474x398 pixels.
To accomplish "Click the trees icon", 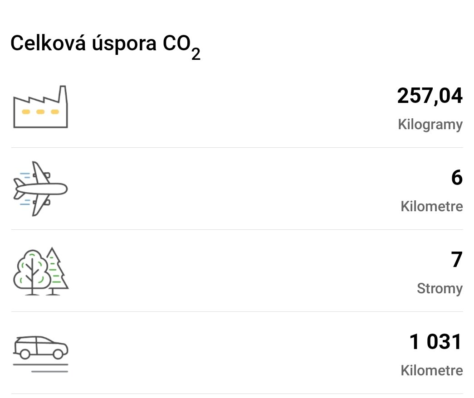I will coord(41,271).
